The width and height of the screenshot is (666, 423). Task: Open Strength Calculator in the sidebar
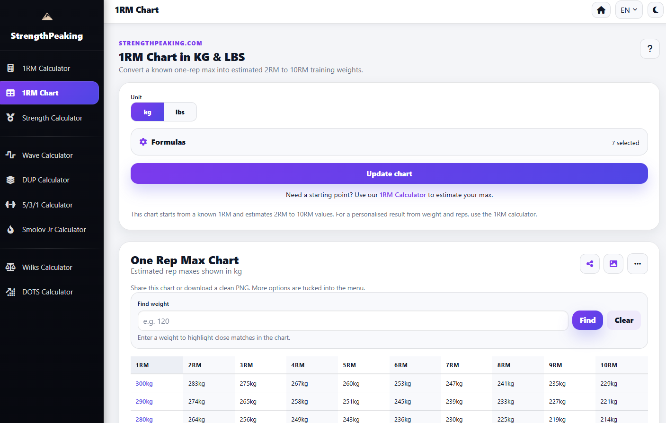click(52, 118)
